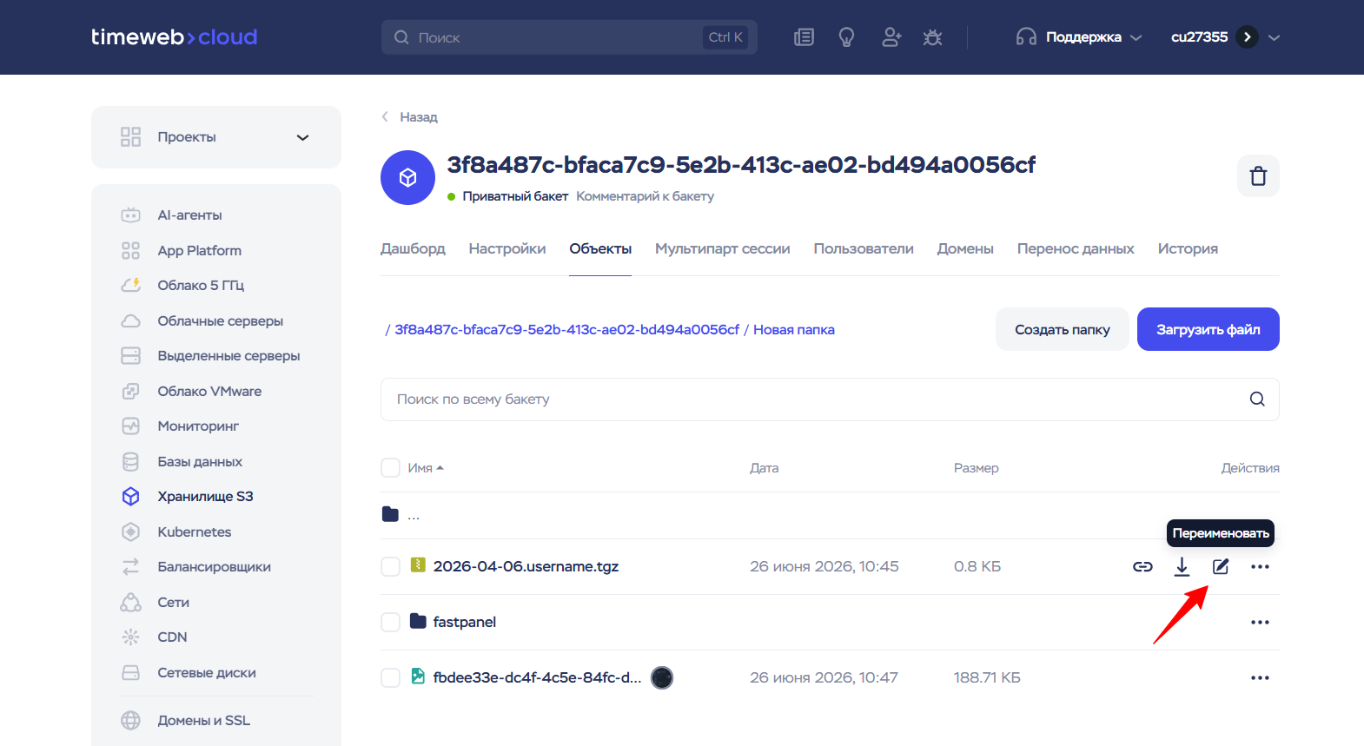This screenshot has width=1364, height=746.
Task: Tick the checkbox for 2026-04-06.username.tgz
Action: click(x=391, y=567)
